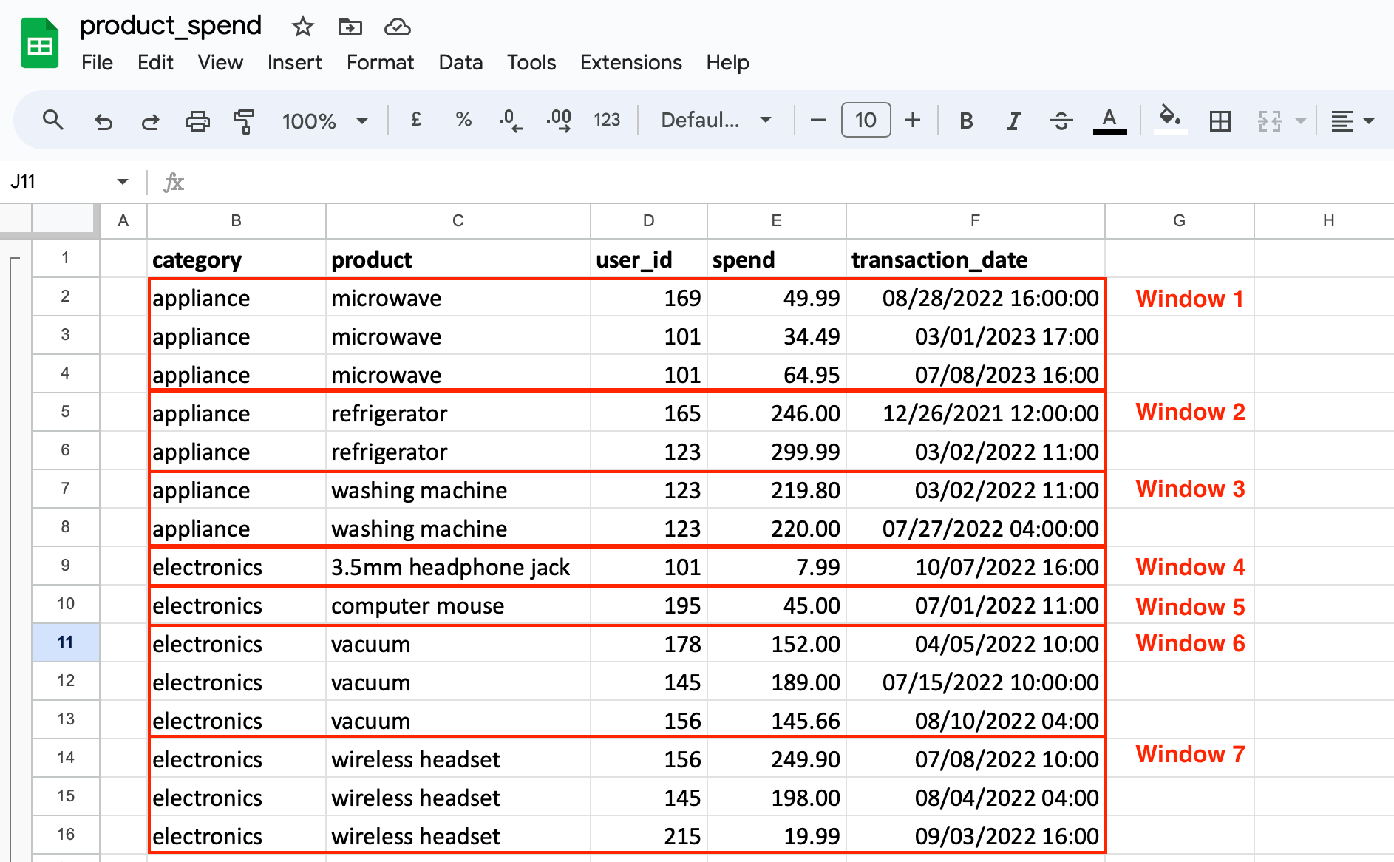
Task: Open the Data menu
Action: coord(460,62)
